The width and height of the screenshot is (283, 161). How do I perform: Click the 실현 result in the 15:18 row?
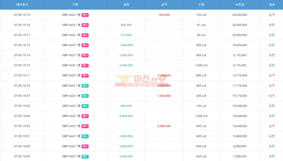coord(272,25)
